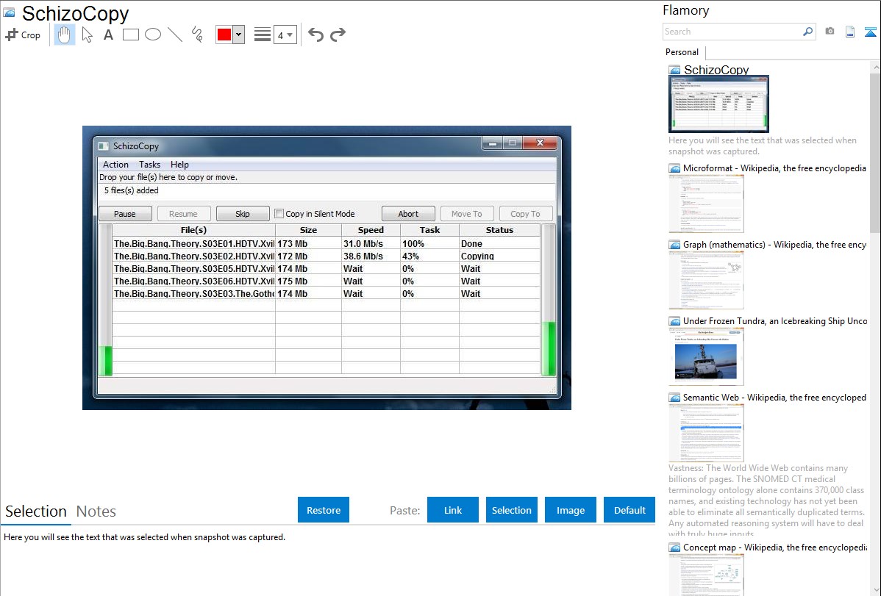Click the Speed column header
Screen dimensions: 881x596
[x=371, y=230]
